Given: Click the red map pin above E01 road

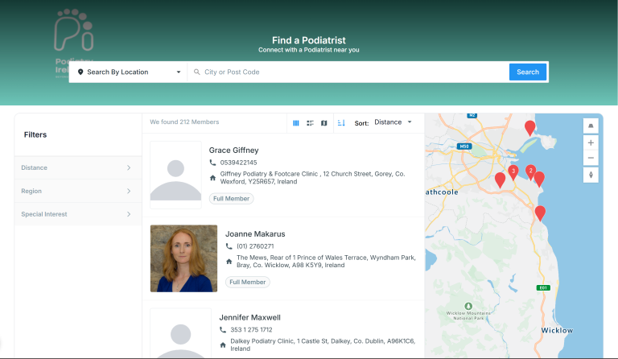Looking at the screenshot, I should pyautogui.click(x=540, y=213).
